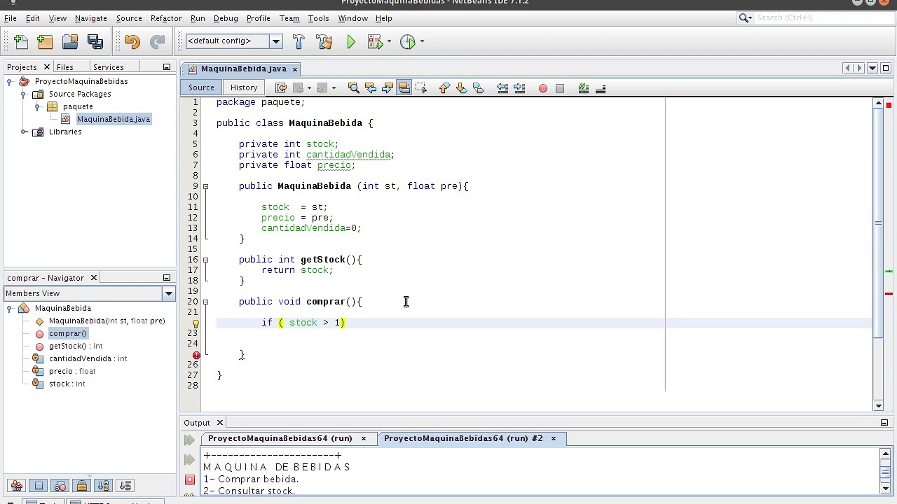Screen dimensions: 897x504
Task: Click the Debug Project icon
Action: (x=375, y=41)
